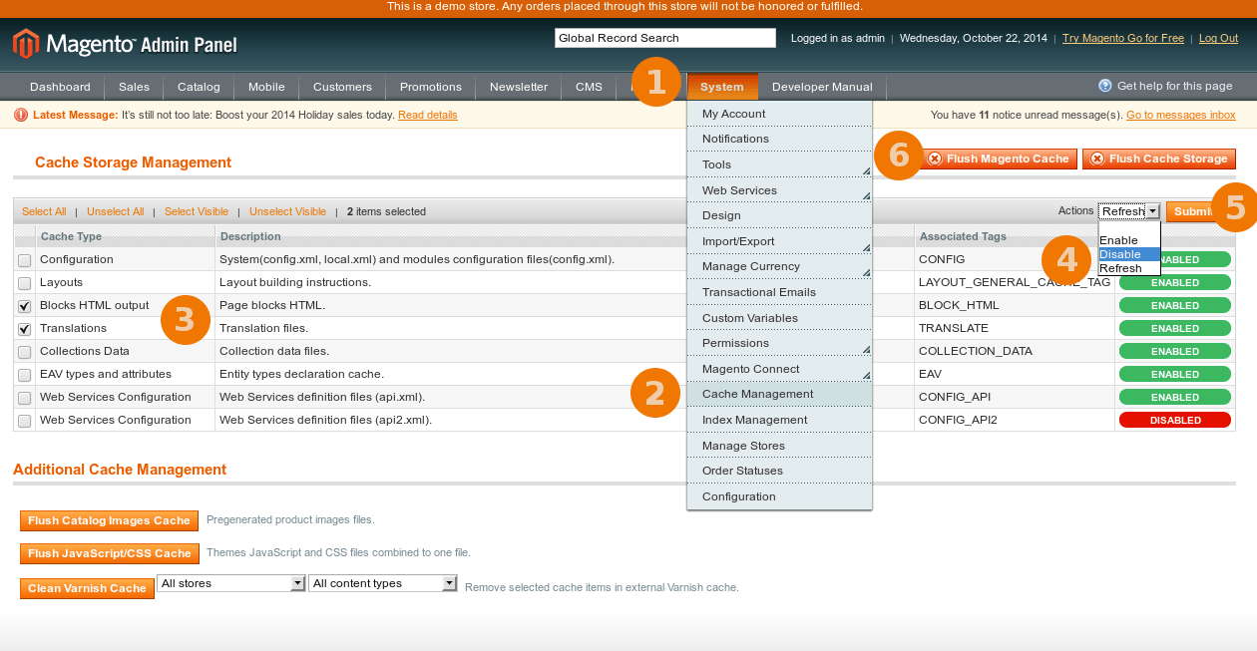Expand the Tools submenu

779,164
